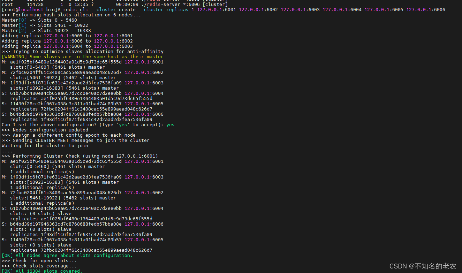Viewport: 462px width, 273px height.
Task: Click 127.0.0.1:6005 in the create command
Action: click(384, 10)
